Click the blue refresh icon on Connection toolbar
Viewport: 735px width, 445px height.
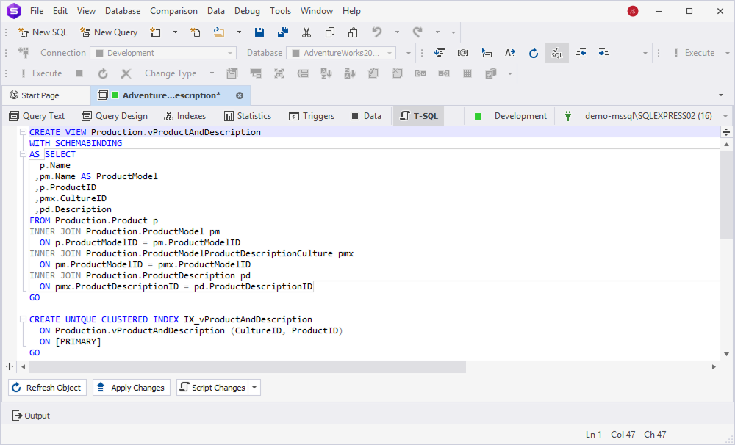[x=534, y=53]
